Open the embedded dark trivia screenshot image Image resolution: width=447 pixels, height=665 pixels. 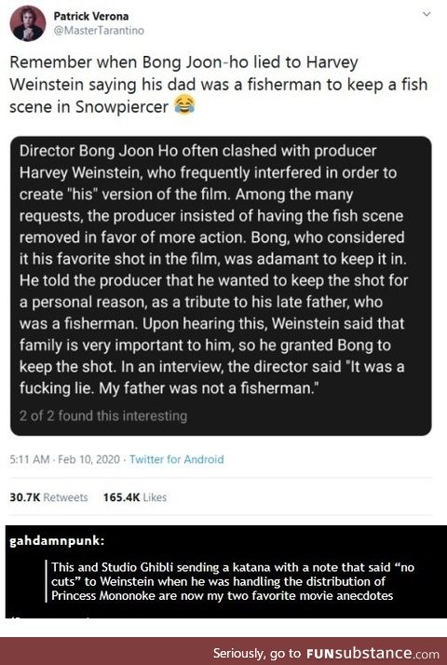(x=221, y=286)
